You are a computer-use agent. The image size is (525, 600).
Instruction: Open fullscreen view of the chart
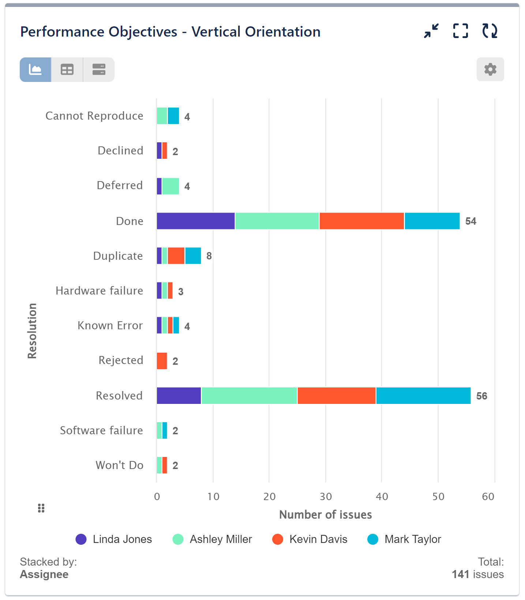point(460,31)
